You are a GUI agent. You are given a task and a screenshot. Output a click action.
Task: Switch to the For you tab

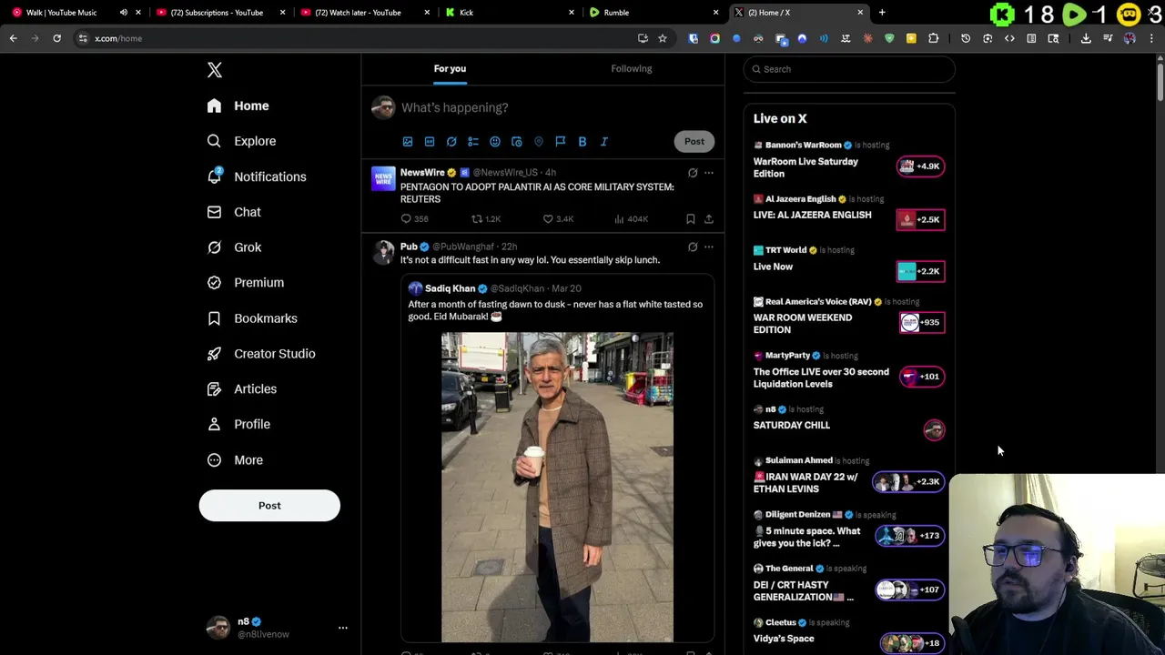tap(450, 69)
